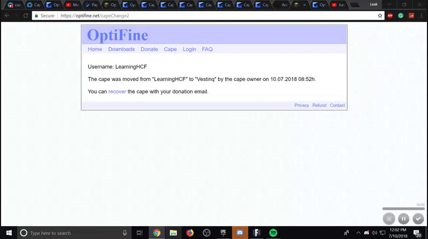Image resolution: width=428 pixels, height=239 pixels.
Task: Open the Refund link
Action: coord(319,105)
